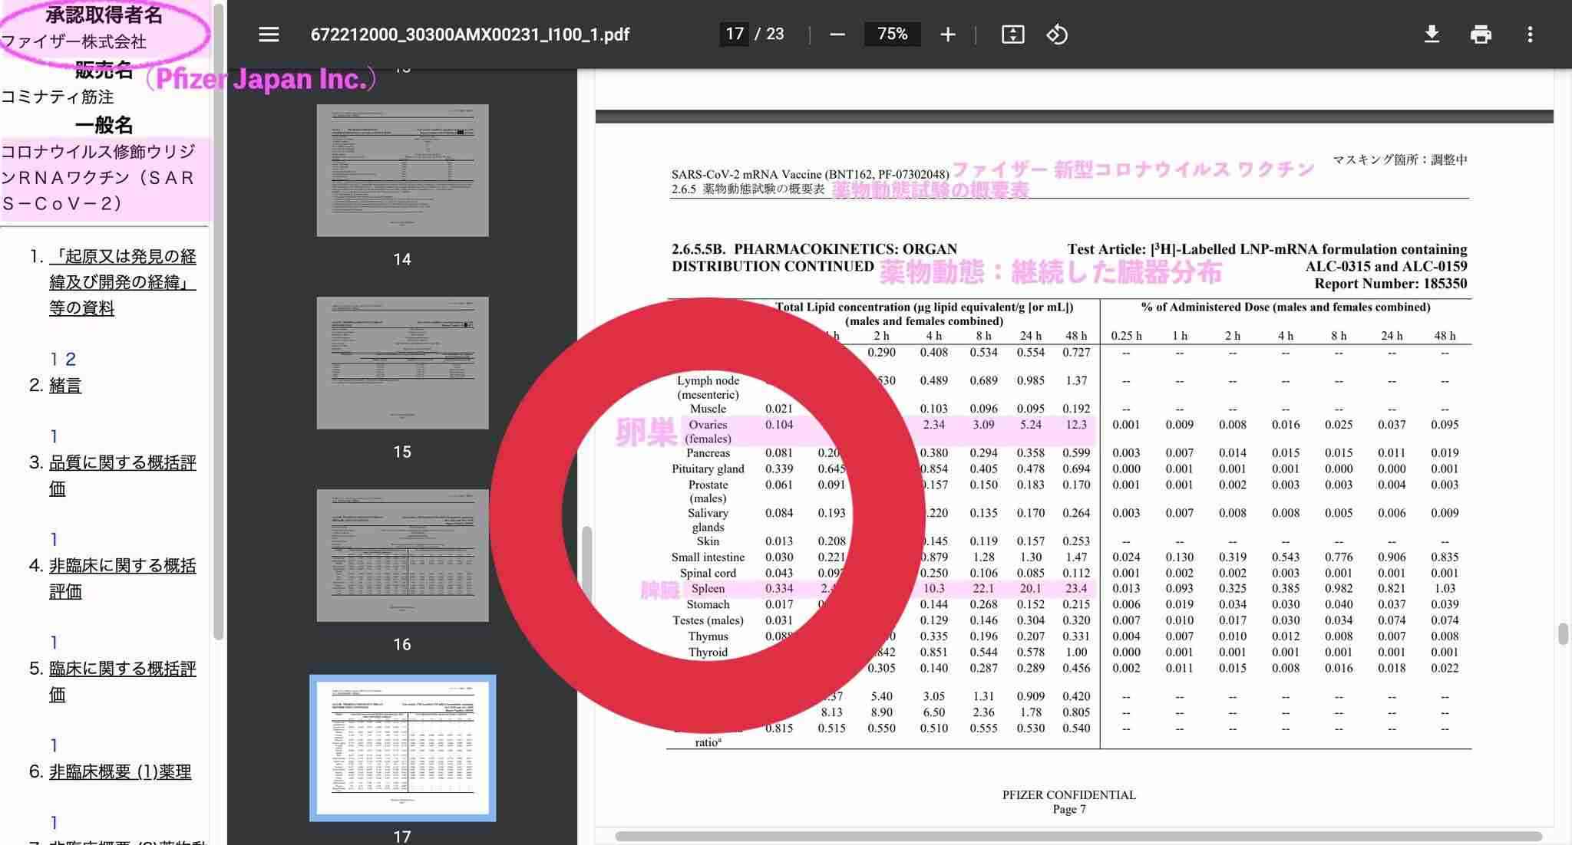This screenshot has width=1572, height=845.
Task: Open the 「起原又は発見の経緯及び開発の経緯」等の資料 link
Action: tap(123, 282)
